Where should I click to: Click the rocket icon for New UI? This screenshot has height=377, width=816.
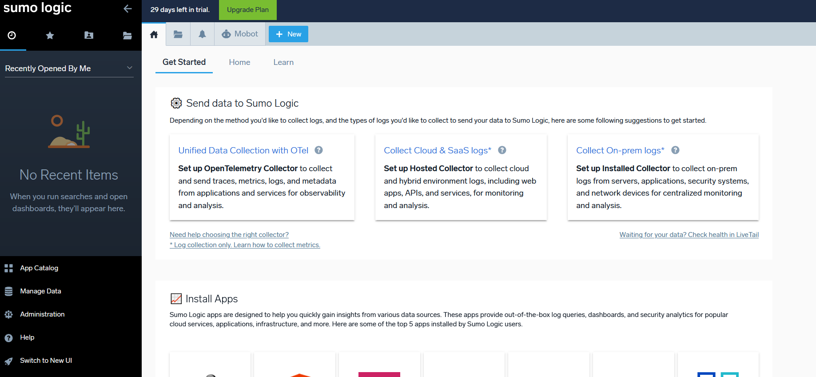click(8, 361)
